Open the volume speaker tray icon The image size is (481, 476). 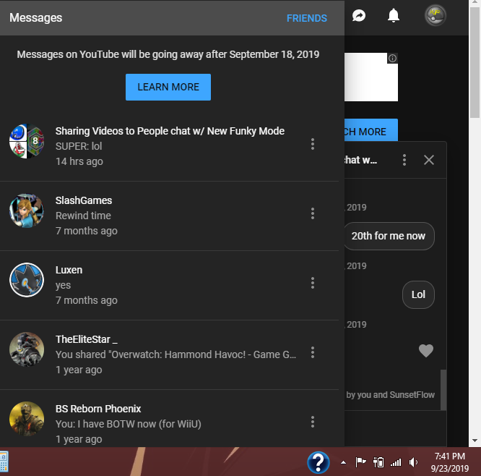click(413, 462)
